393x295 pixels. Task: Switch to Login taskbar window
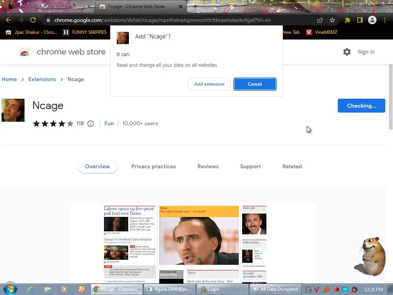pyautogui.click(x=222, y=289)
